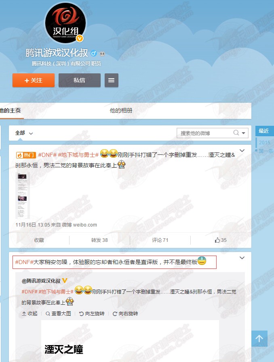The width and height of the screenshot is (274, 362).
Task: Follow the account with +关注 button
Action: (x=34, y=80)
